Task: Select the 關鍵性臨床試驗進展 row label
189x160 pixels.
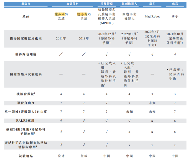Action: [x=26, y=74]
